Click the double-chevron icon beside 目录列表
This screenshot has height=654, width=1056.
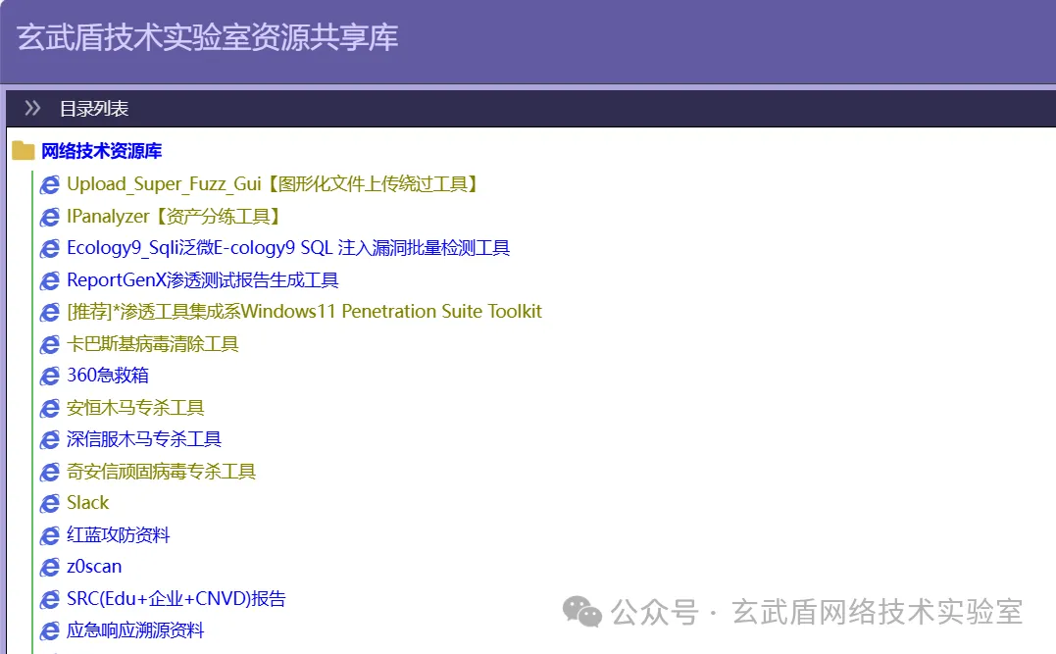pos(32,108)
